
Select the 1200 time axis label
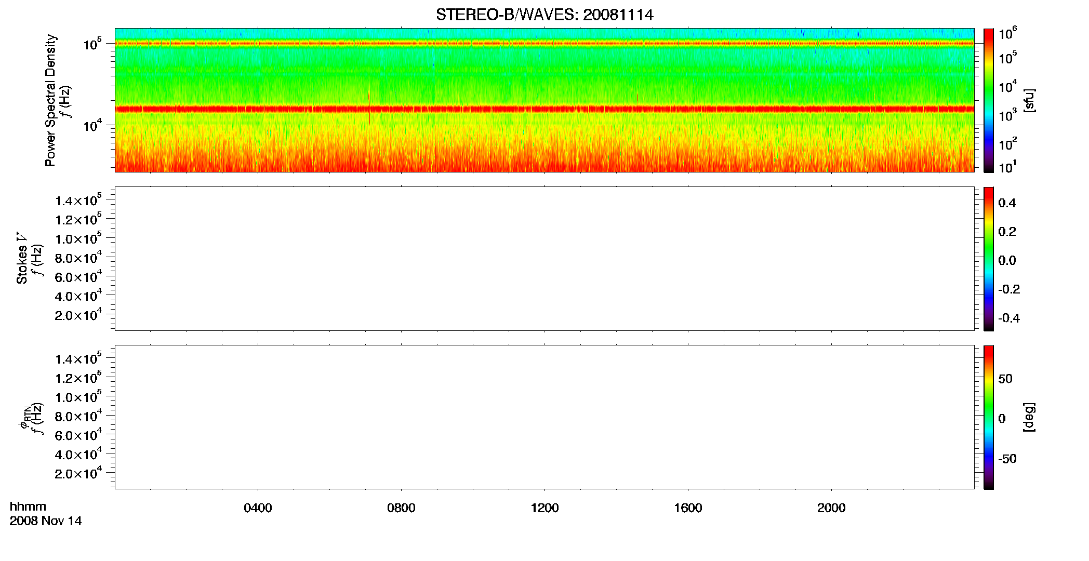[544, 508]
